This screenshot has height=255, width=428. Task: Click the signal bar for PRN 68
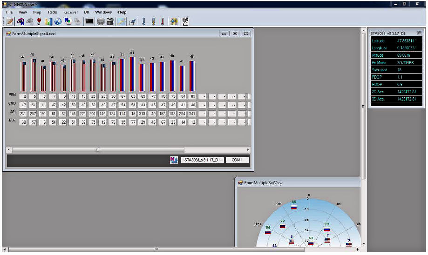(132, 74)
